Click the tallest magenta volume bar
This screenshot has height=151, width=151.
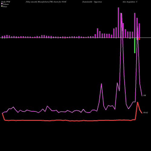pyautogui.click(x=118, y=23)
